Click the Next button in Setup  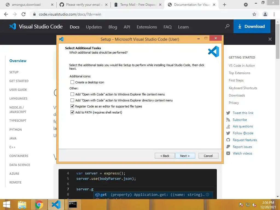click(x=185, y=156)
